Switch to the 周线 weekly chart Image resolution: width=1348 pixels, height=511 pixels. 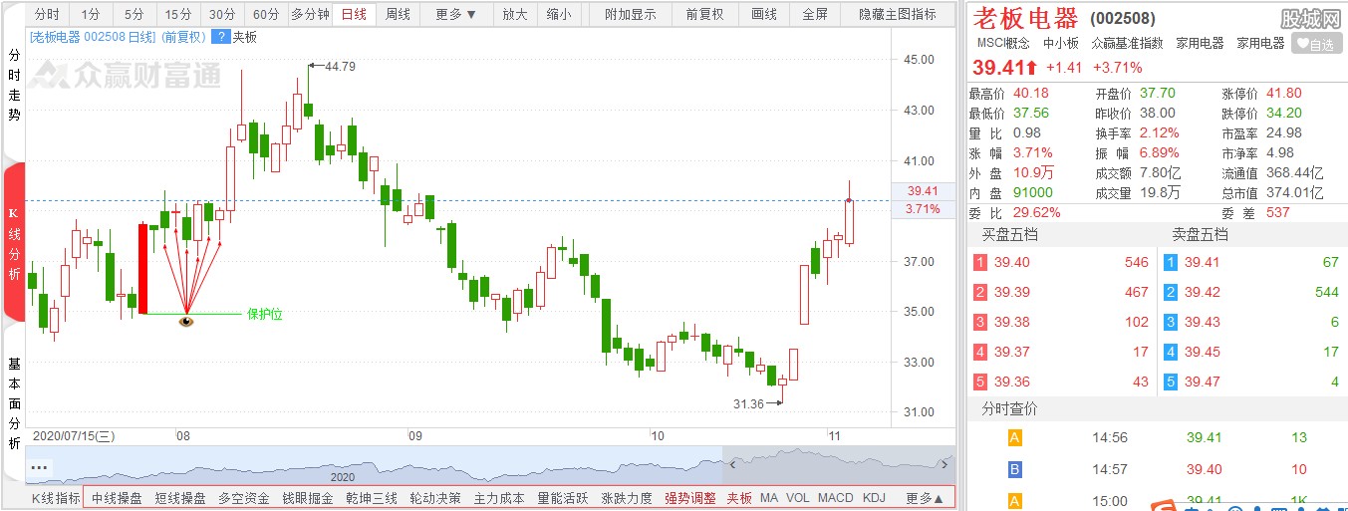pos(398,14)
